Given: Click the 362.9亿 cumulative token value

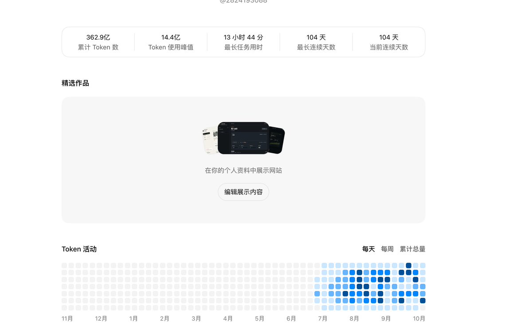Looking at the screenshot, I should pos(98,38).
